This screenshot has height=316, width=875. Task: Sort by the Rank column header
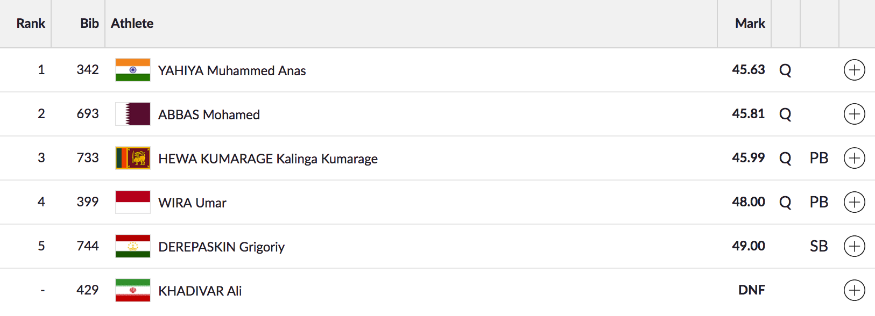tap(31, 24)
